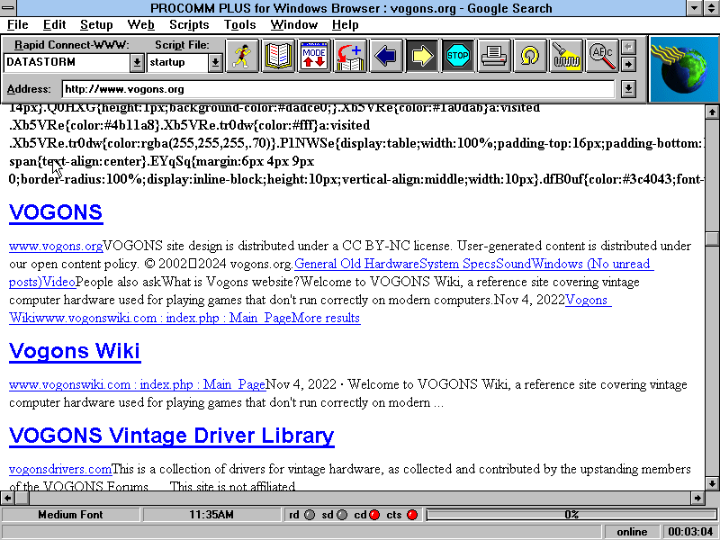Click the STOP sign button
Image resolution: width=720 pixels, height=540 pixels.
pos(458,56)
